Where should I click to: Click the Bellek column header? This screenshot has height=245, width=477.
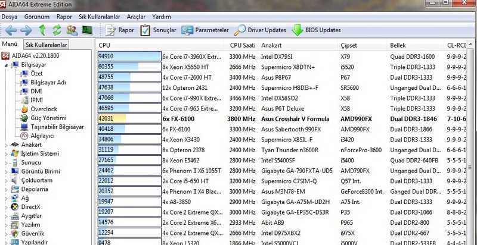click(415, 45)
